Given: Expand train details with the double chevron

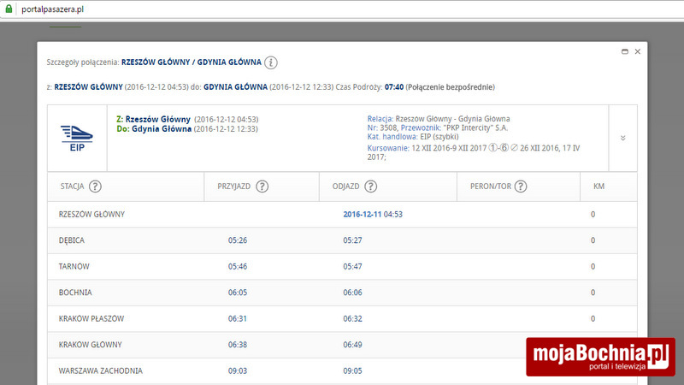Looking at the screenshot, I should pos(622,138).
